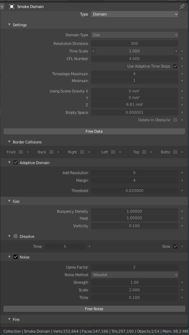Click the Gravity Z value field
The image size is (189, 335).
(135, 105)
